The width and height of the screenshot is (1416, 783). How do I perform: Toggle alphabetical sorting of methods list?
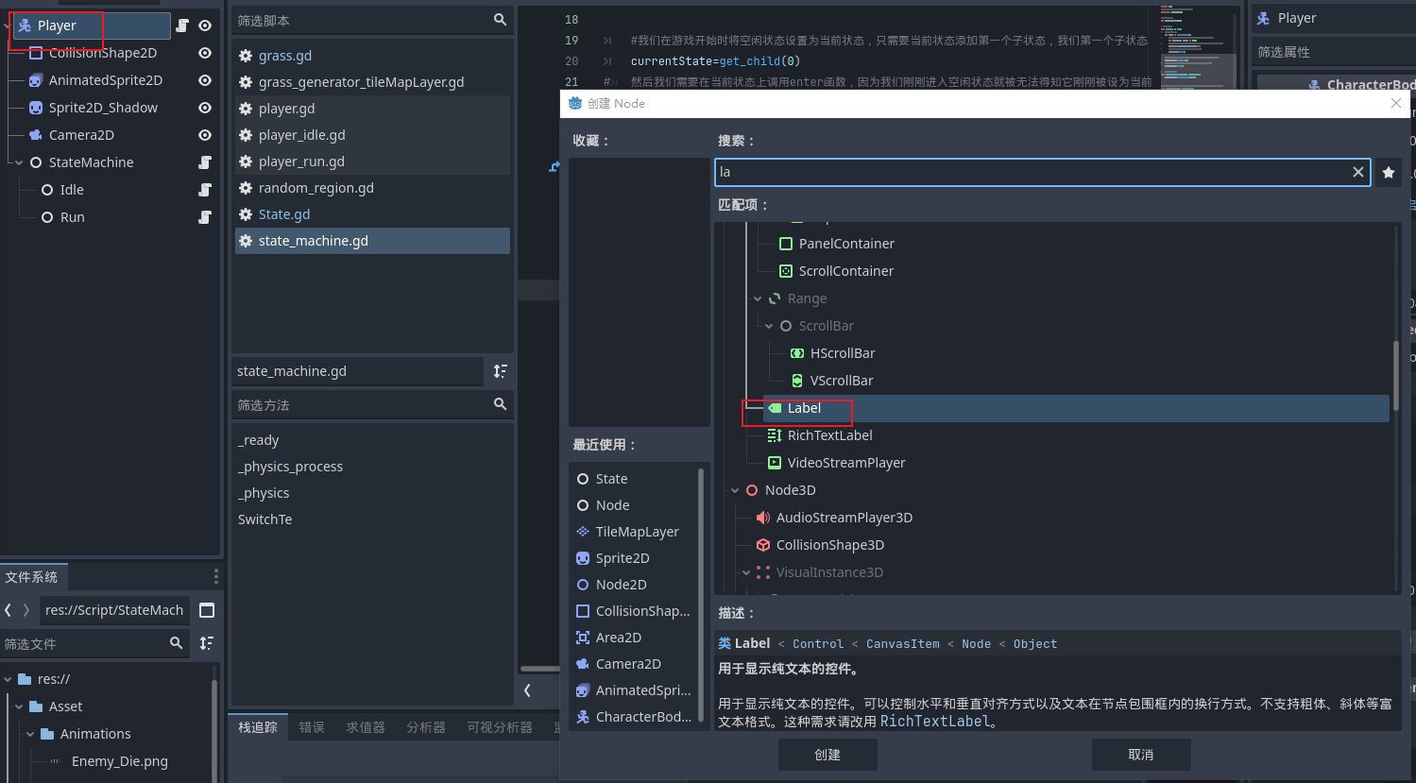tap(500, 371)
